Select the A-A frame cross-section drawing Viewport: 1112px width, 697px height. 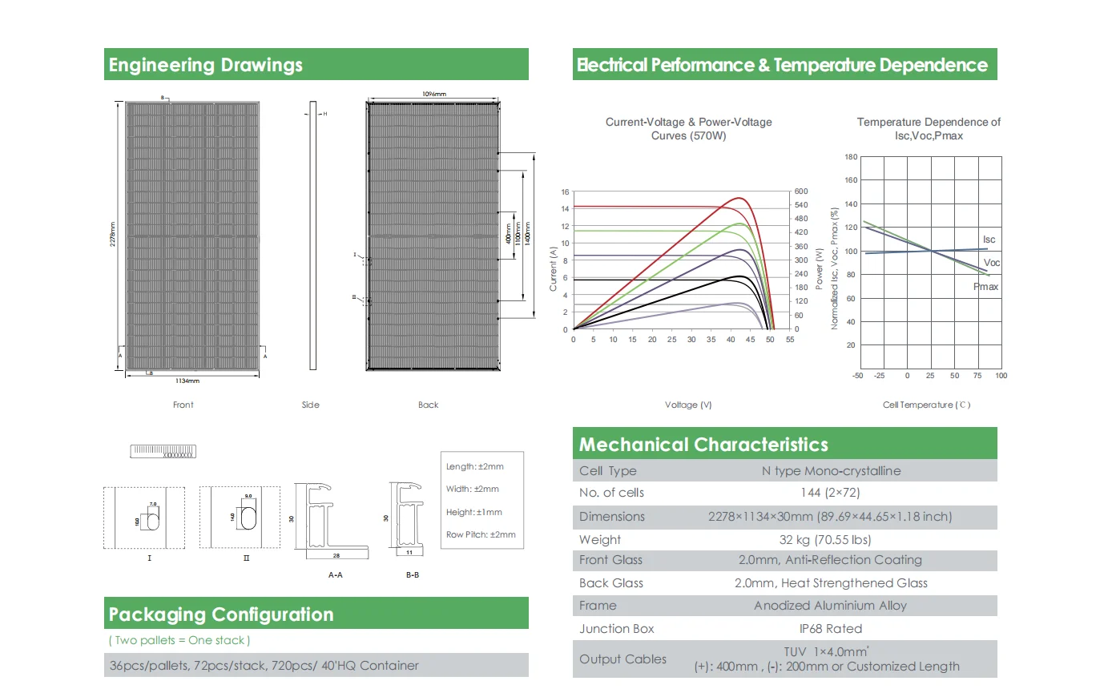coord(330,519)
